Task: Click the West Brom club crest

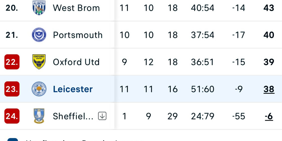Action: point(39,8)
